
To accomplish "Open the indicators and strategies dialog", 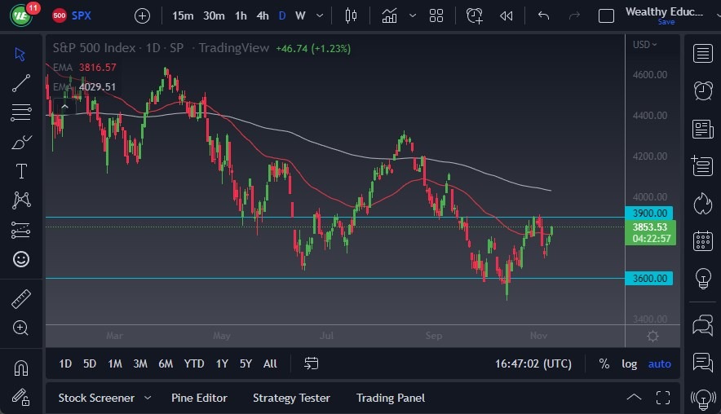I will pyautogui.click(x=389, y=15).
